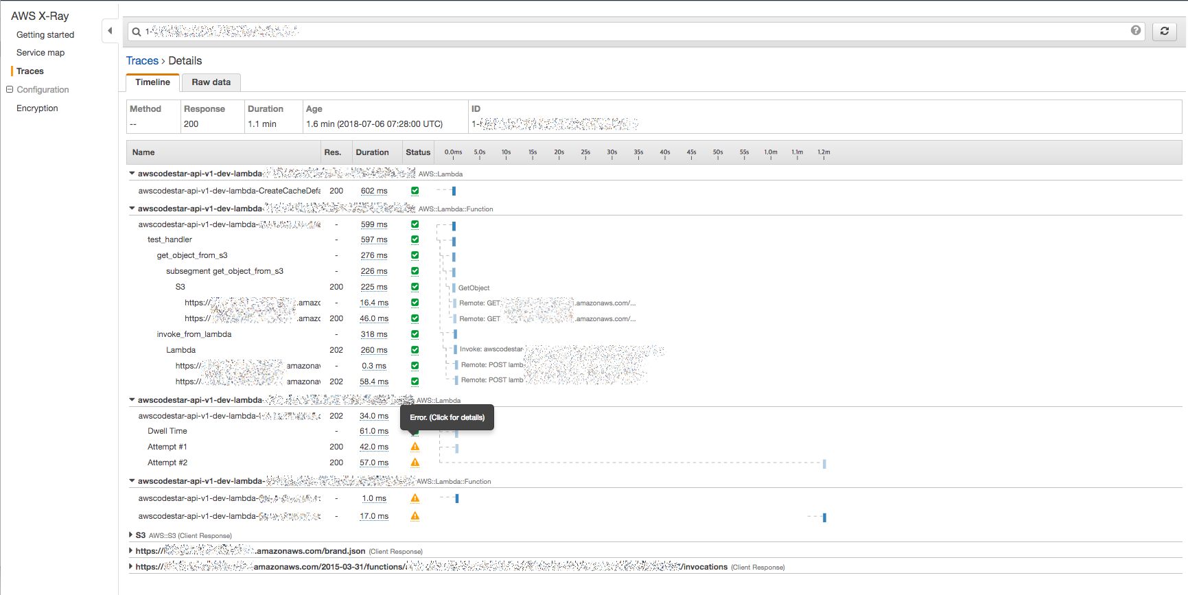Viewport: 1188px width, 595px height.
Task: Select the Timeline tab
Action: tap(152, 82)
